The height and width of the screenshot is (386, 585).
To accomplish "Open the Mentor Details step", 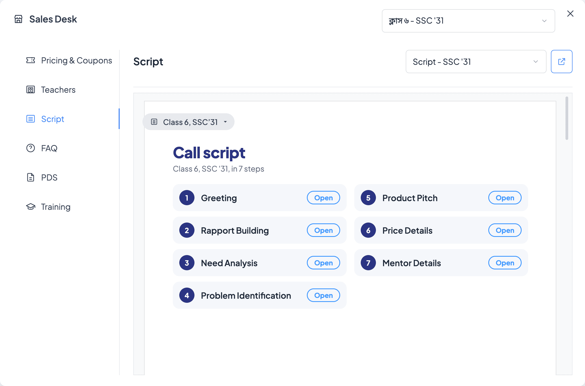I will pyautogui.click(x=505, y=263).
